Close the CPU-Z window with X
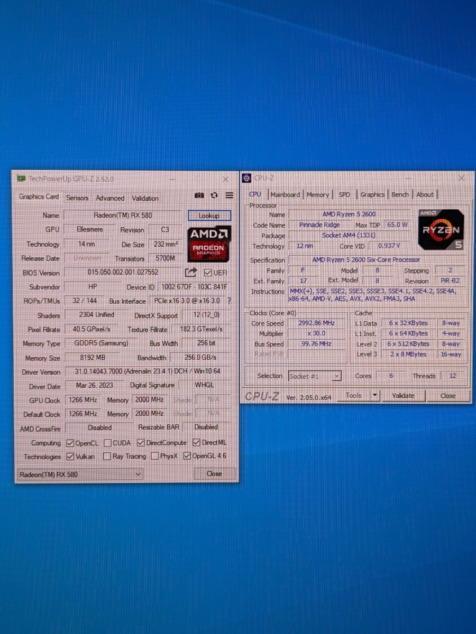 [x=461, y=178]
